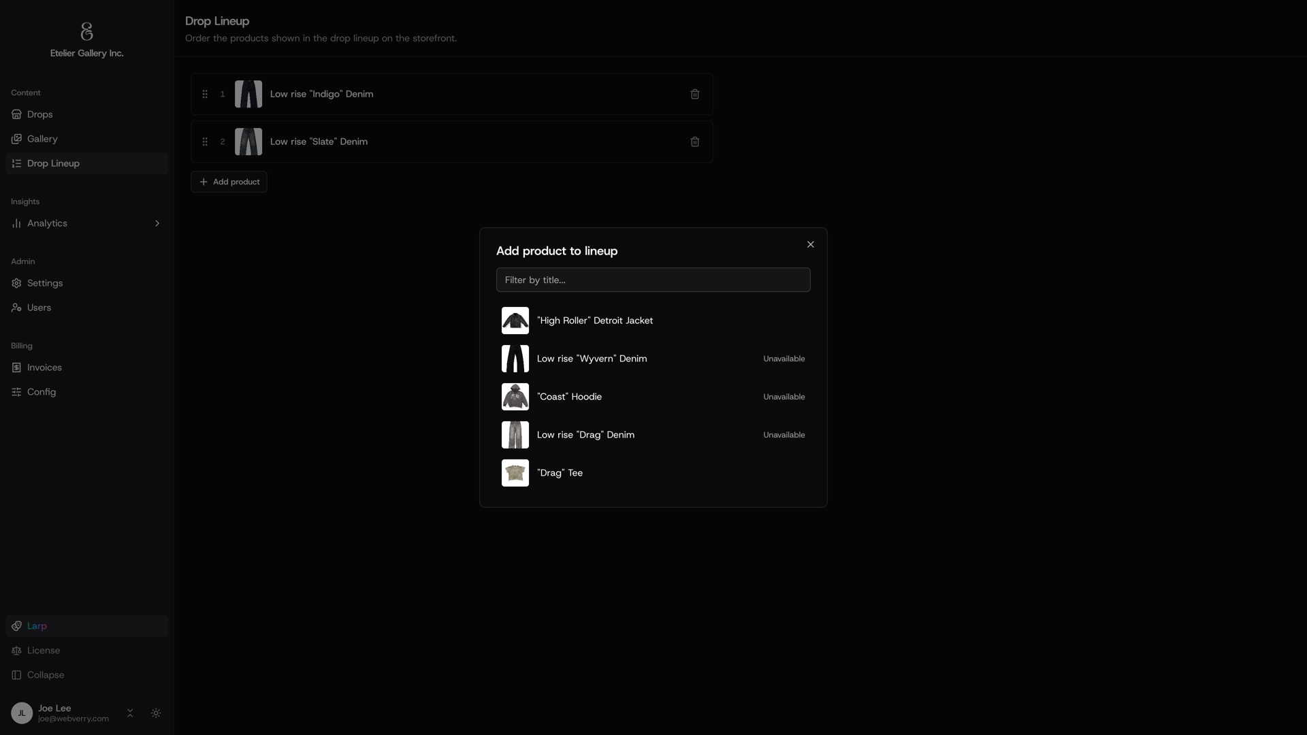Select the "Coast" Hoodie entry
Screen dimensions: 1307x735
point(653,397)
